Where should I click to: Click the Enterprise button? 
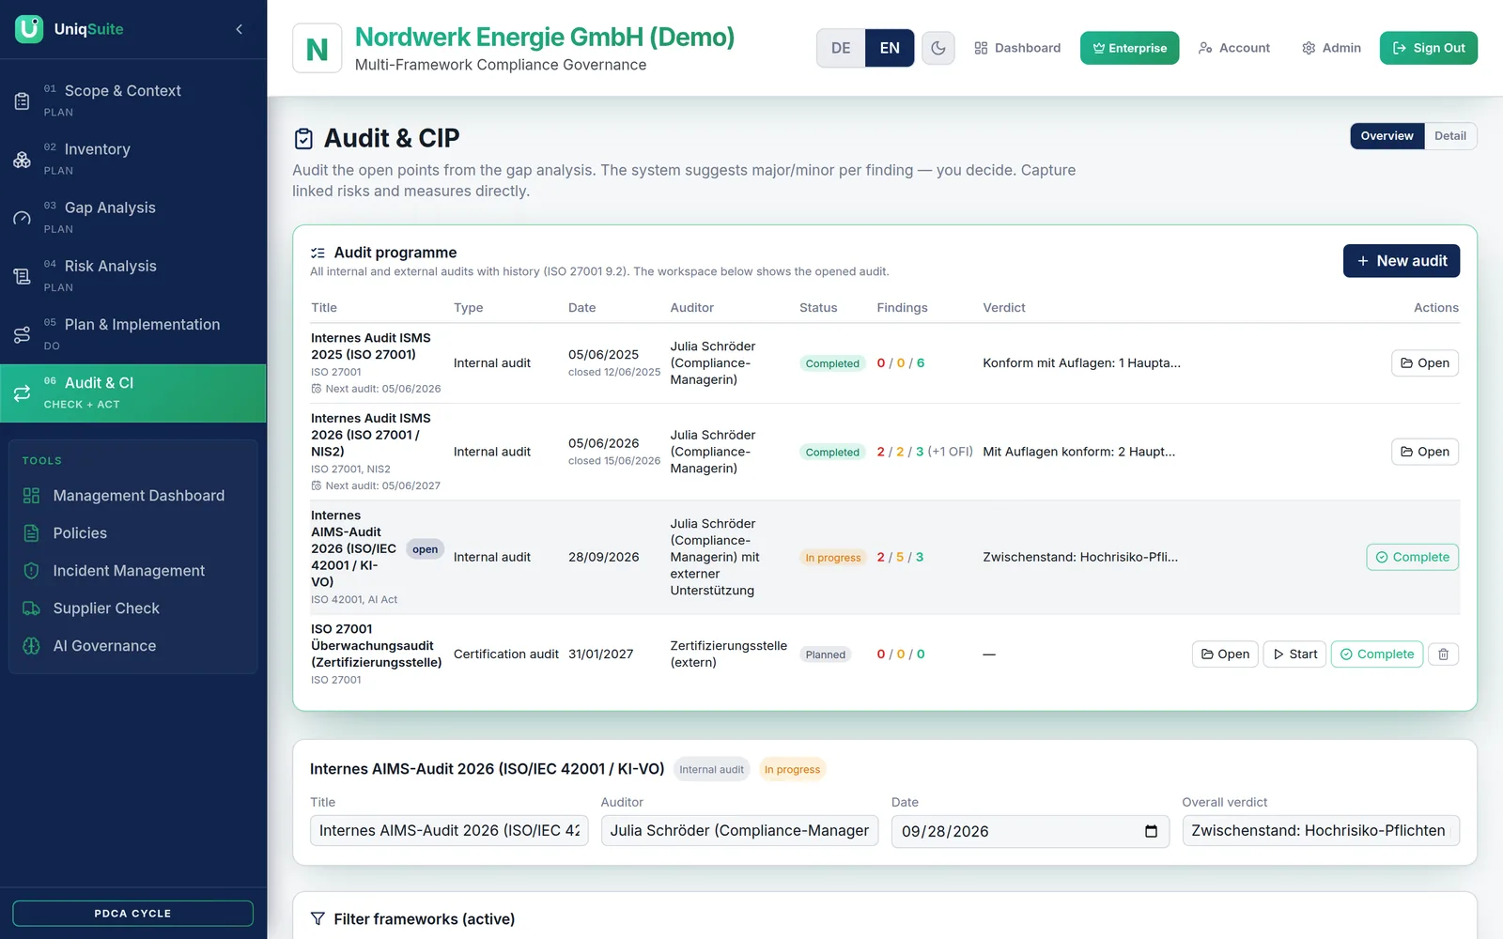pos(1129,48)
